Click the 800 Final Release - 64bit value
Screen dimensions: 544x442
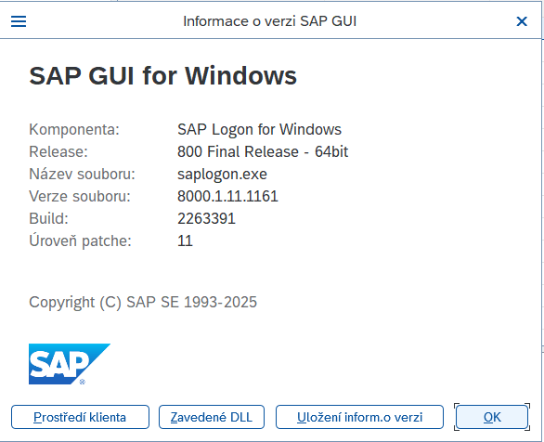pos(263,151)
